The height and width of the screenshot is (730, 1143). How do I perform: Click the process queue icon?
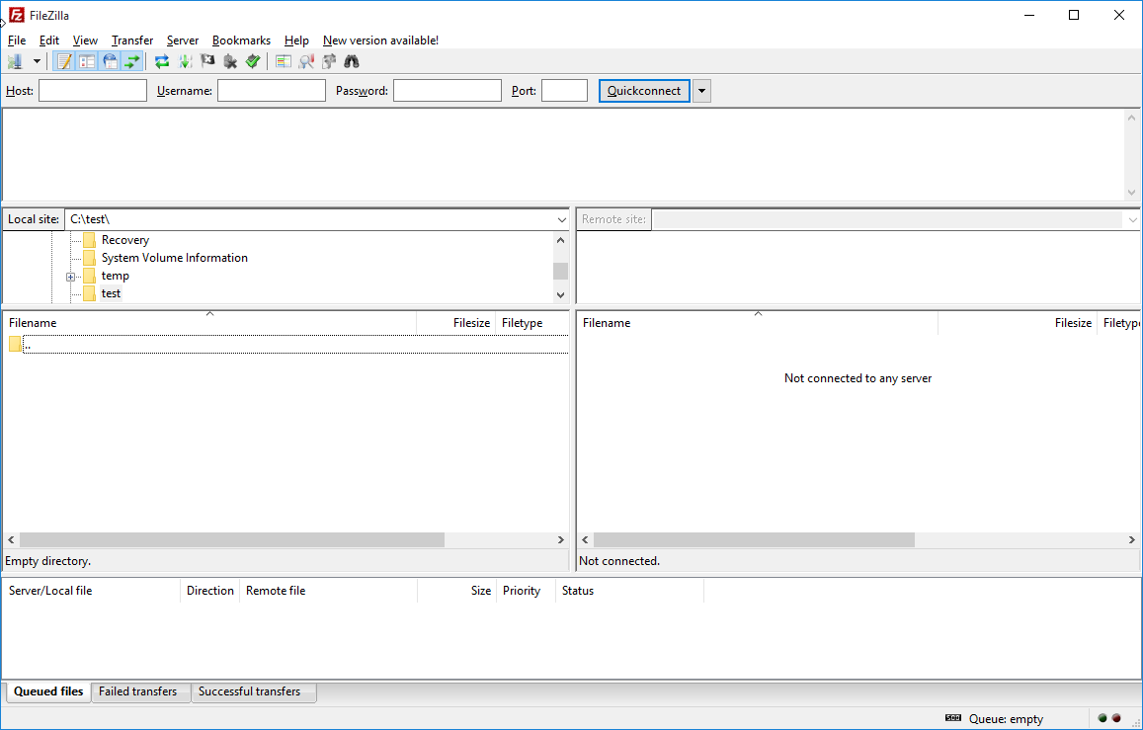tap(185, 61)
